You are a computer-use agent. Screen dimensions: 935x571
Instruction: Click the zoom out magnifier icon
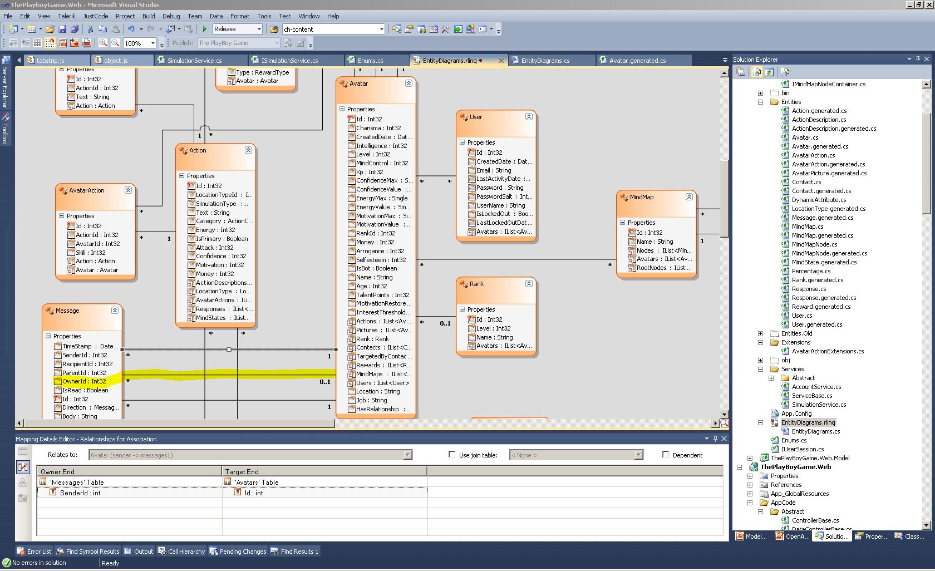(115, 43)
